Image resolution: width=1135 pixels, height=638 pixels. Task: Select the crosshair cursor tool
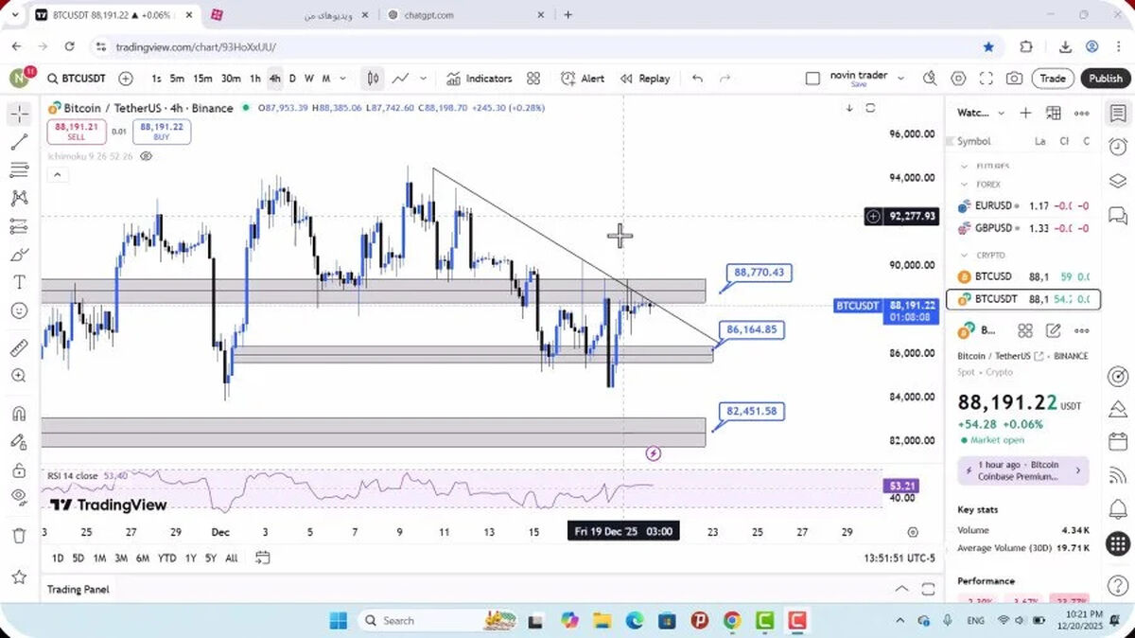[x=19, y=115]
